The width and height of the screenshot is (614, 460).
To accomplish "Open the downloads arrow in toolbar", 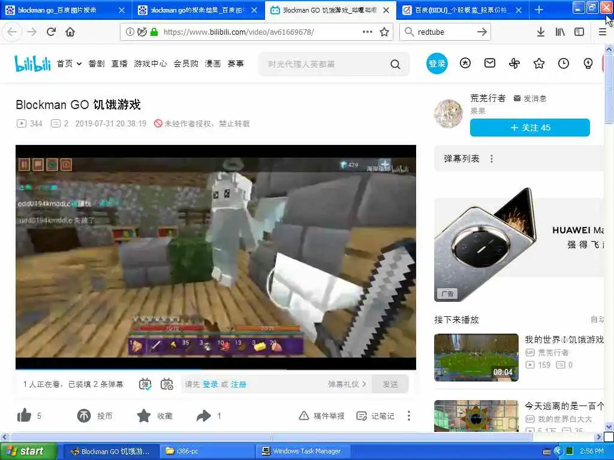I will 541,32.
